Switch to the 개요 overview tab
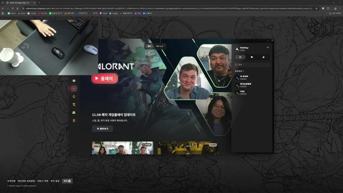 (x=149, y=46)
